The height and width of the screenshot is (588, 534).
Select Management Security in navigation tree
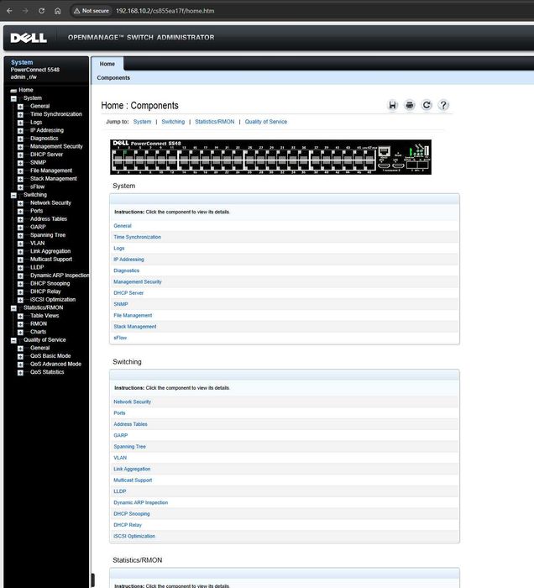pyautogui.click(x=56, y=146)
